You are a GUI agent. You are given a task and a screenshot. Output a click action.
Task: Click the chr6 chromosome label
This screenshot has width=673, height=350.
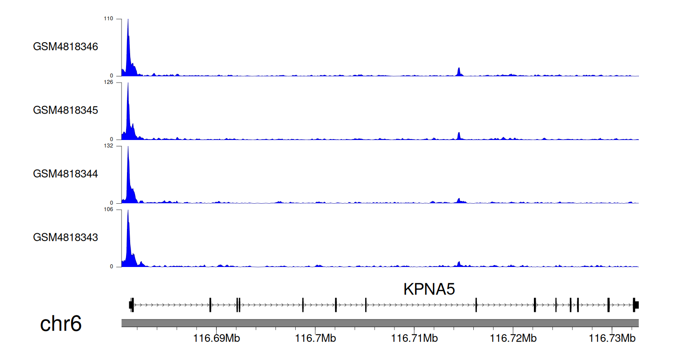click(61, 324)
